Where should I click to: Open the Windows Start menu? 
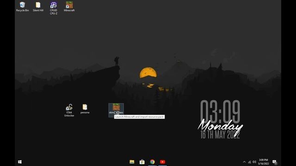20,162
